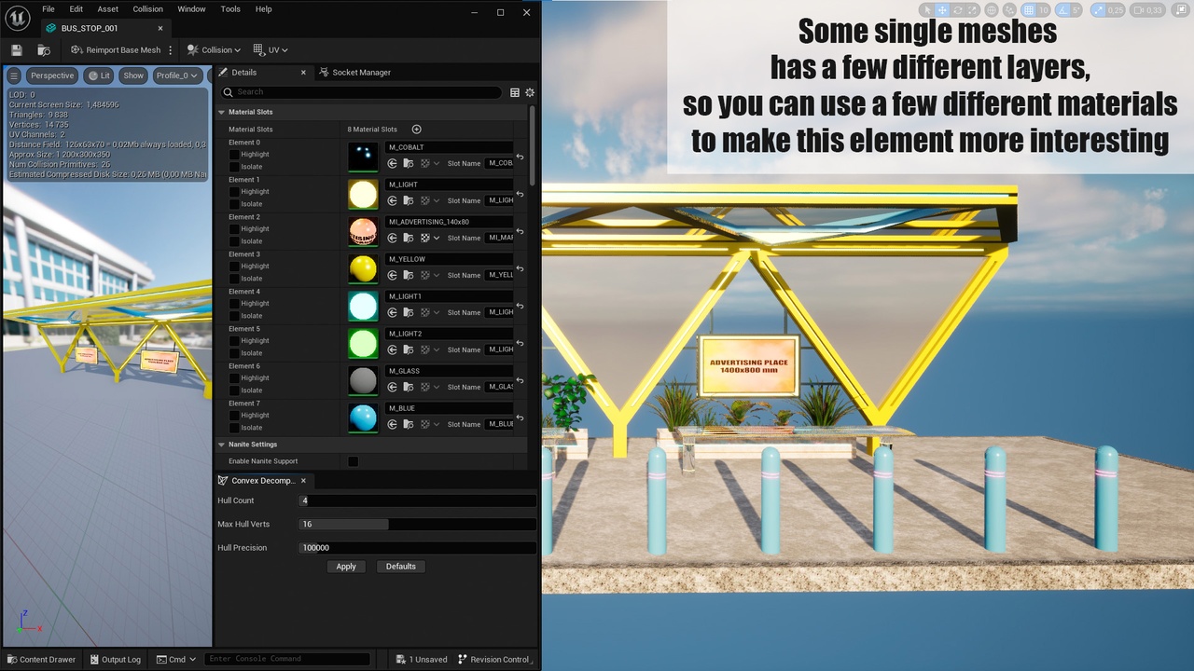The height and width of the screenshot is (671, 1194).
Task: Browse to M_BLUE in Content Browser
Action: [x=409, y=424]
